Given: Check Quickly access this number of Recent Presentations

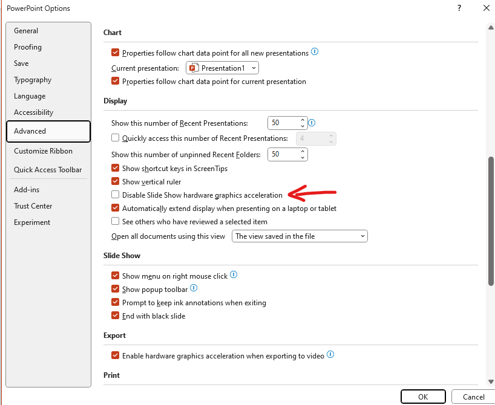Looking at the screenshot, I should pos(115,138).
